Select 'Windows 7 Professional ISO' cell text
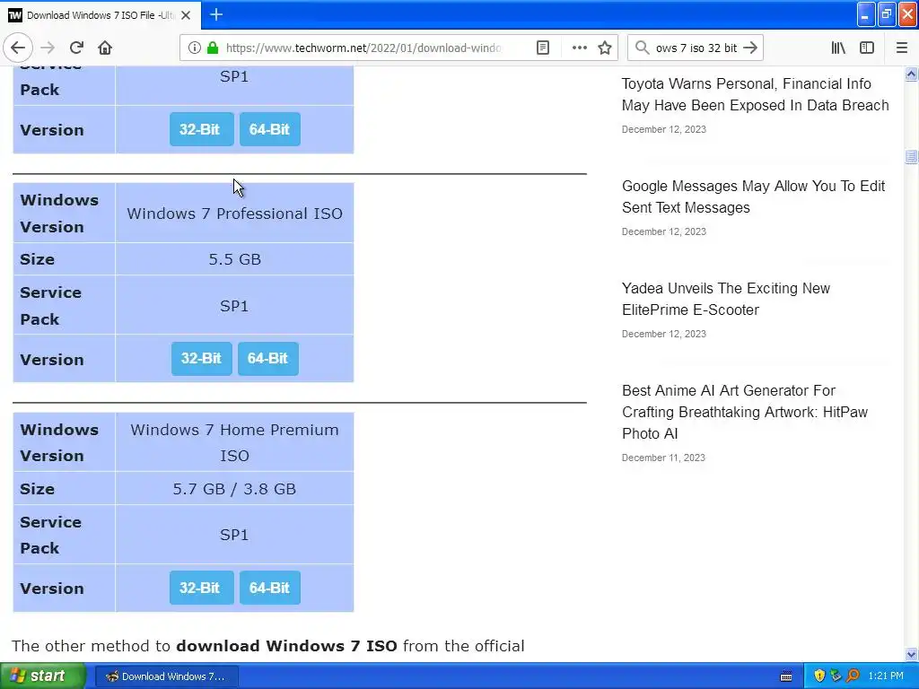Viewport: 919px width, 689px height. pyautogui.click(x=234, y=214)
